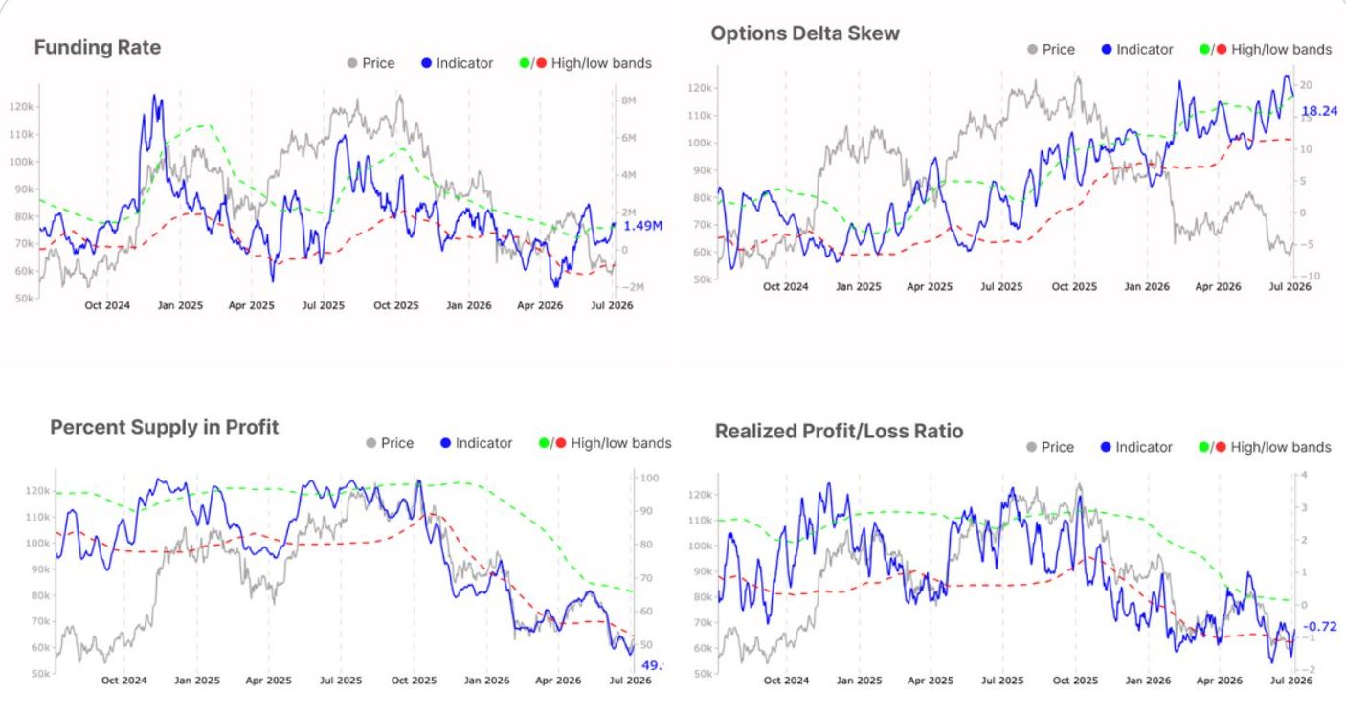Select the Funding Rate chart title
Screen dimensions: 1346x714
[x=98, y=47]
